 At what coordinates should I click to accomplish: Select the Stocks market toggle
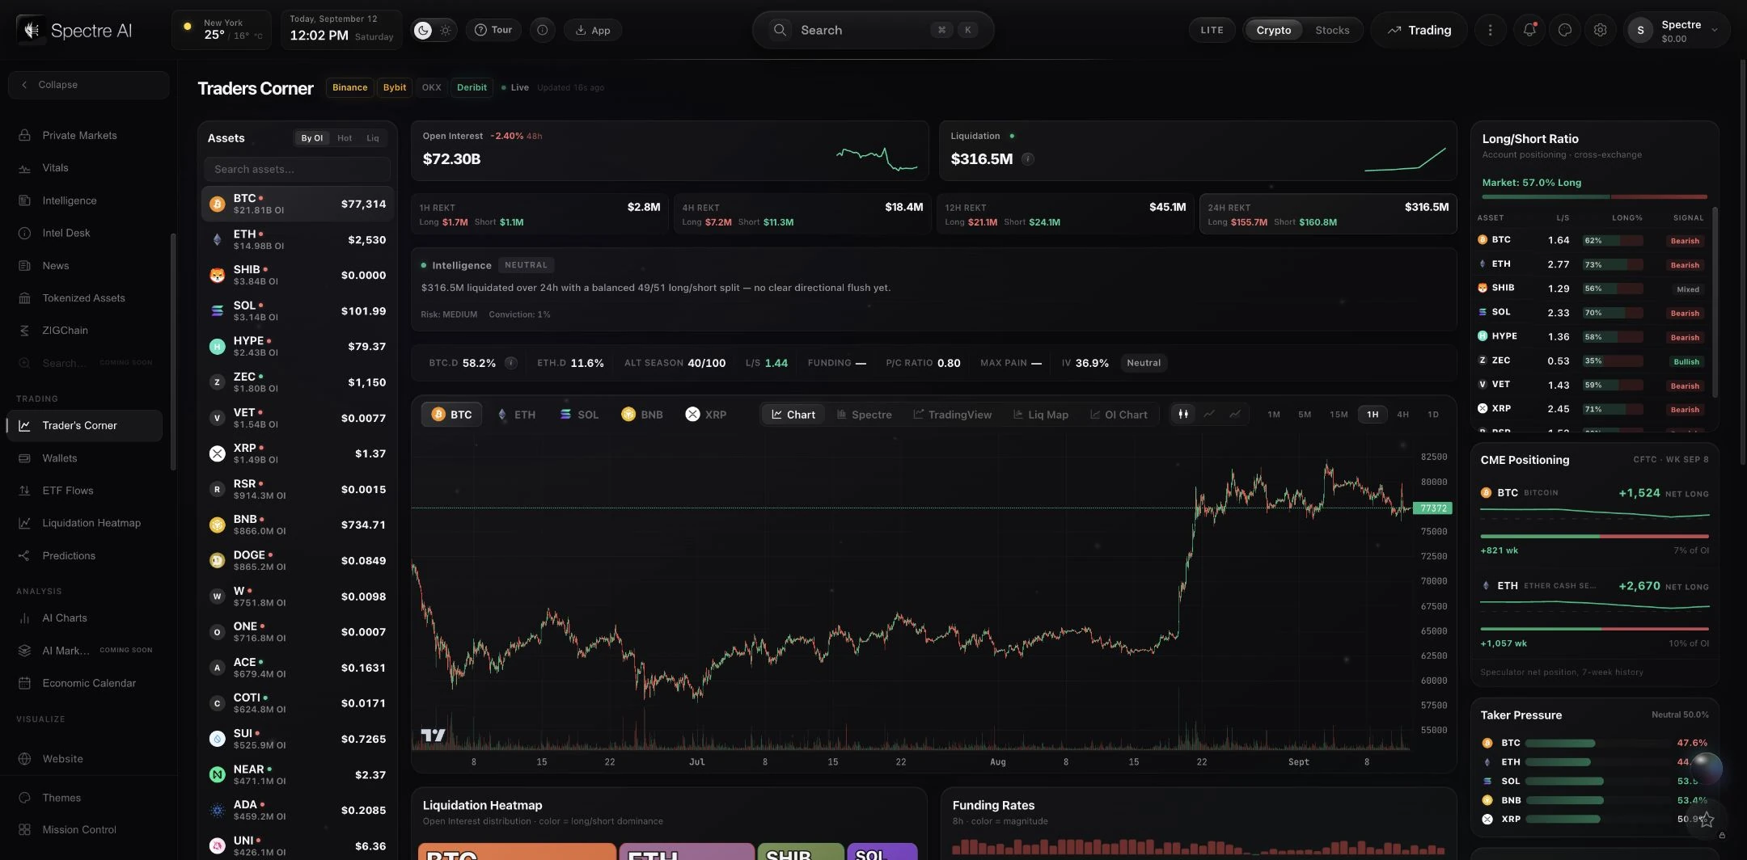pos(1332,30)
